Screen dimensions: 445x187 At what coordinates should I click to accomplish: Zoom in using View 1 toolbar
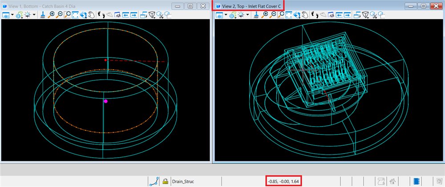52,15
